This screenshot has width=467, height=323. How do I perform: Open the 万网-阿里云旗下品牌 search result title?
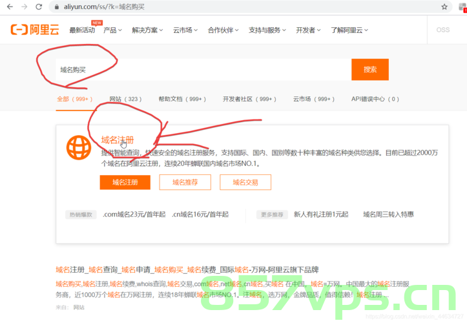[x=187, y=270]
